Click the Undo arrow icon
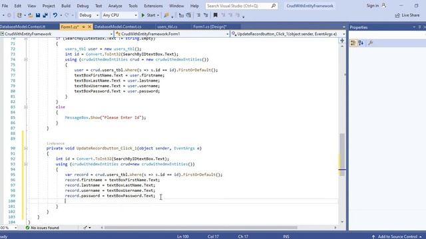 [x=55, y=15]
